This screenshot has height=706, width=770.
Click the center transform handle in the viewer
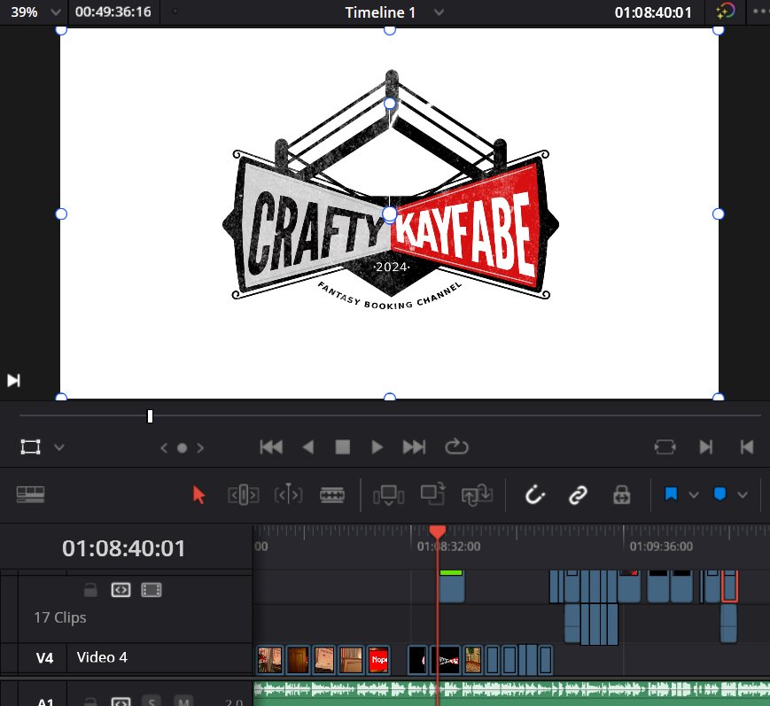[389, 214]
